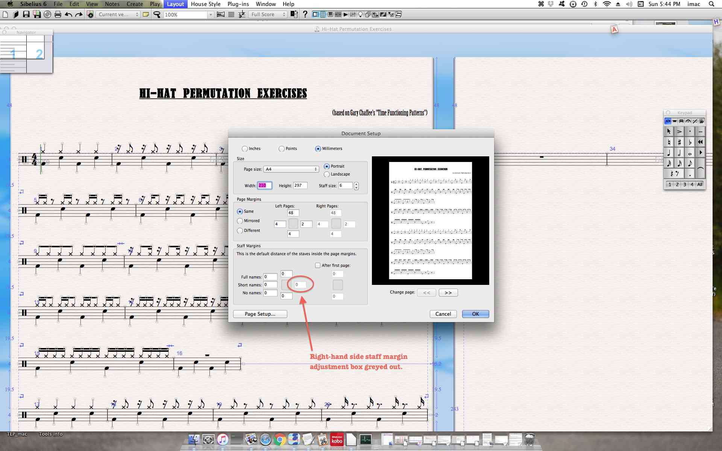722x451 pixels.
Task: Enable the After first page checkbox
Action: click(x=318, y=265)
